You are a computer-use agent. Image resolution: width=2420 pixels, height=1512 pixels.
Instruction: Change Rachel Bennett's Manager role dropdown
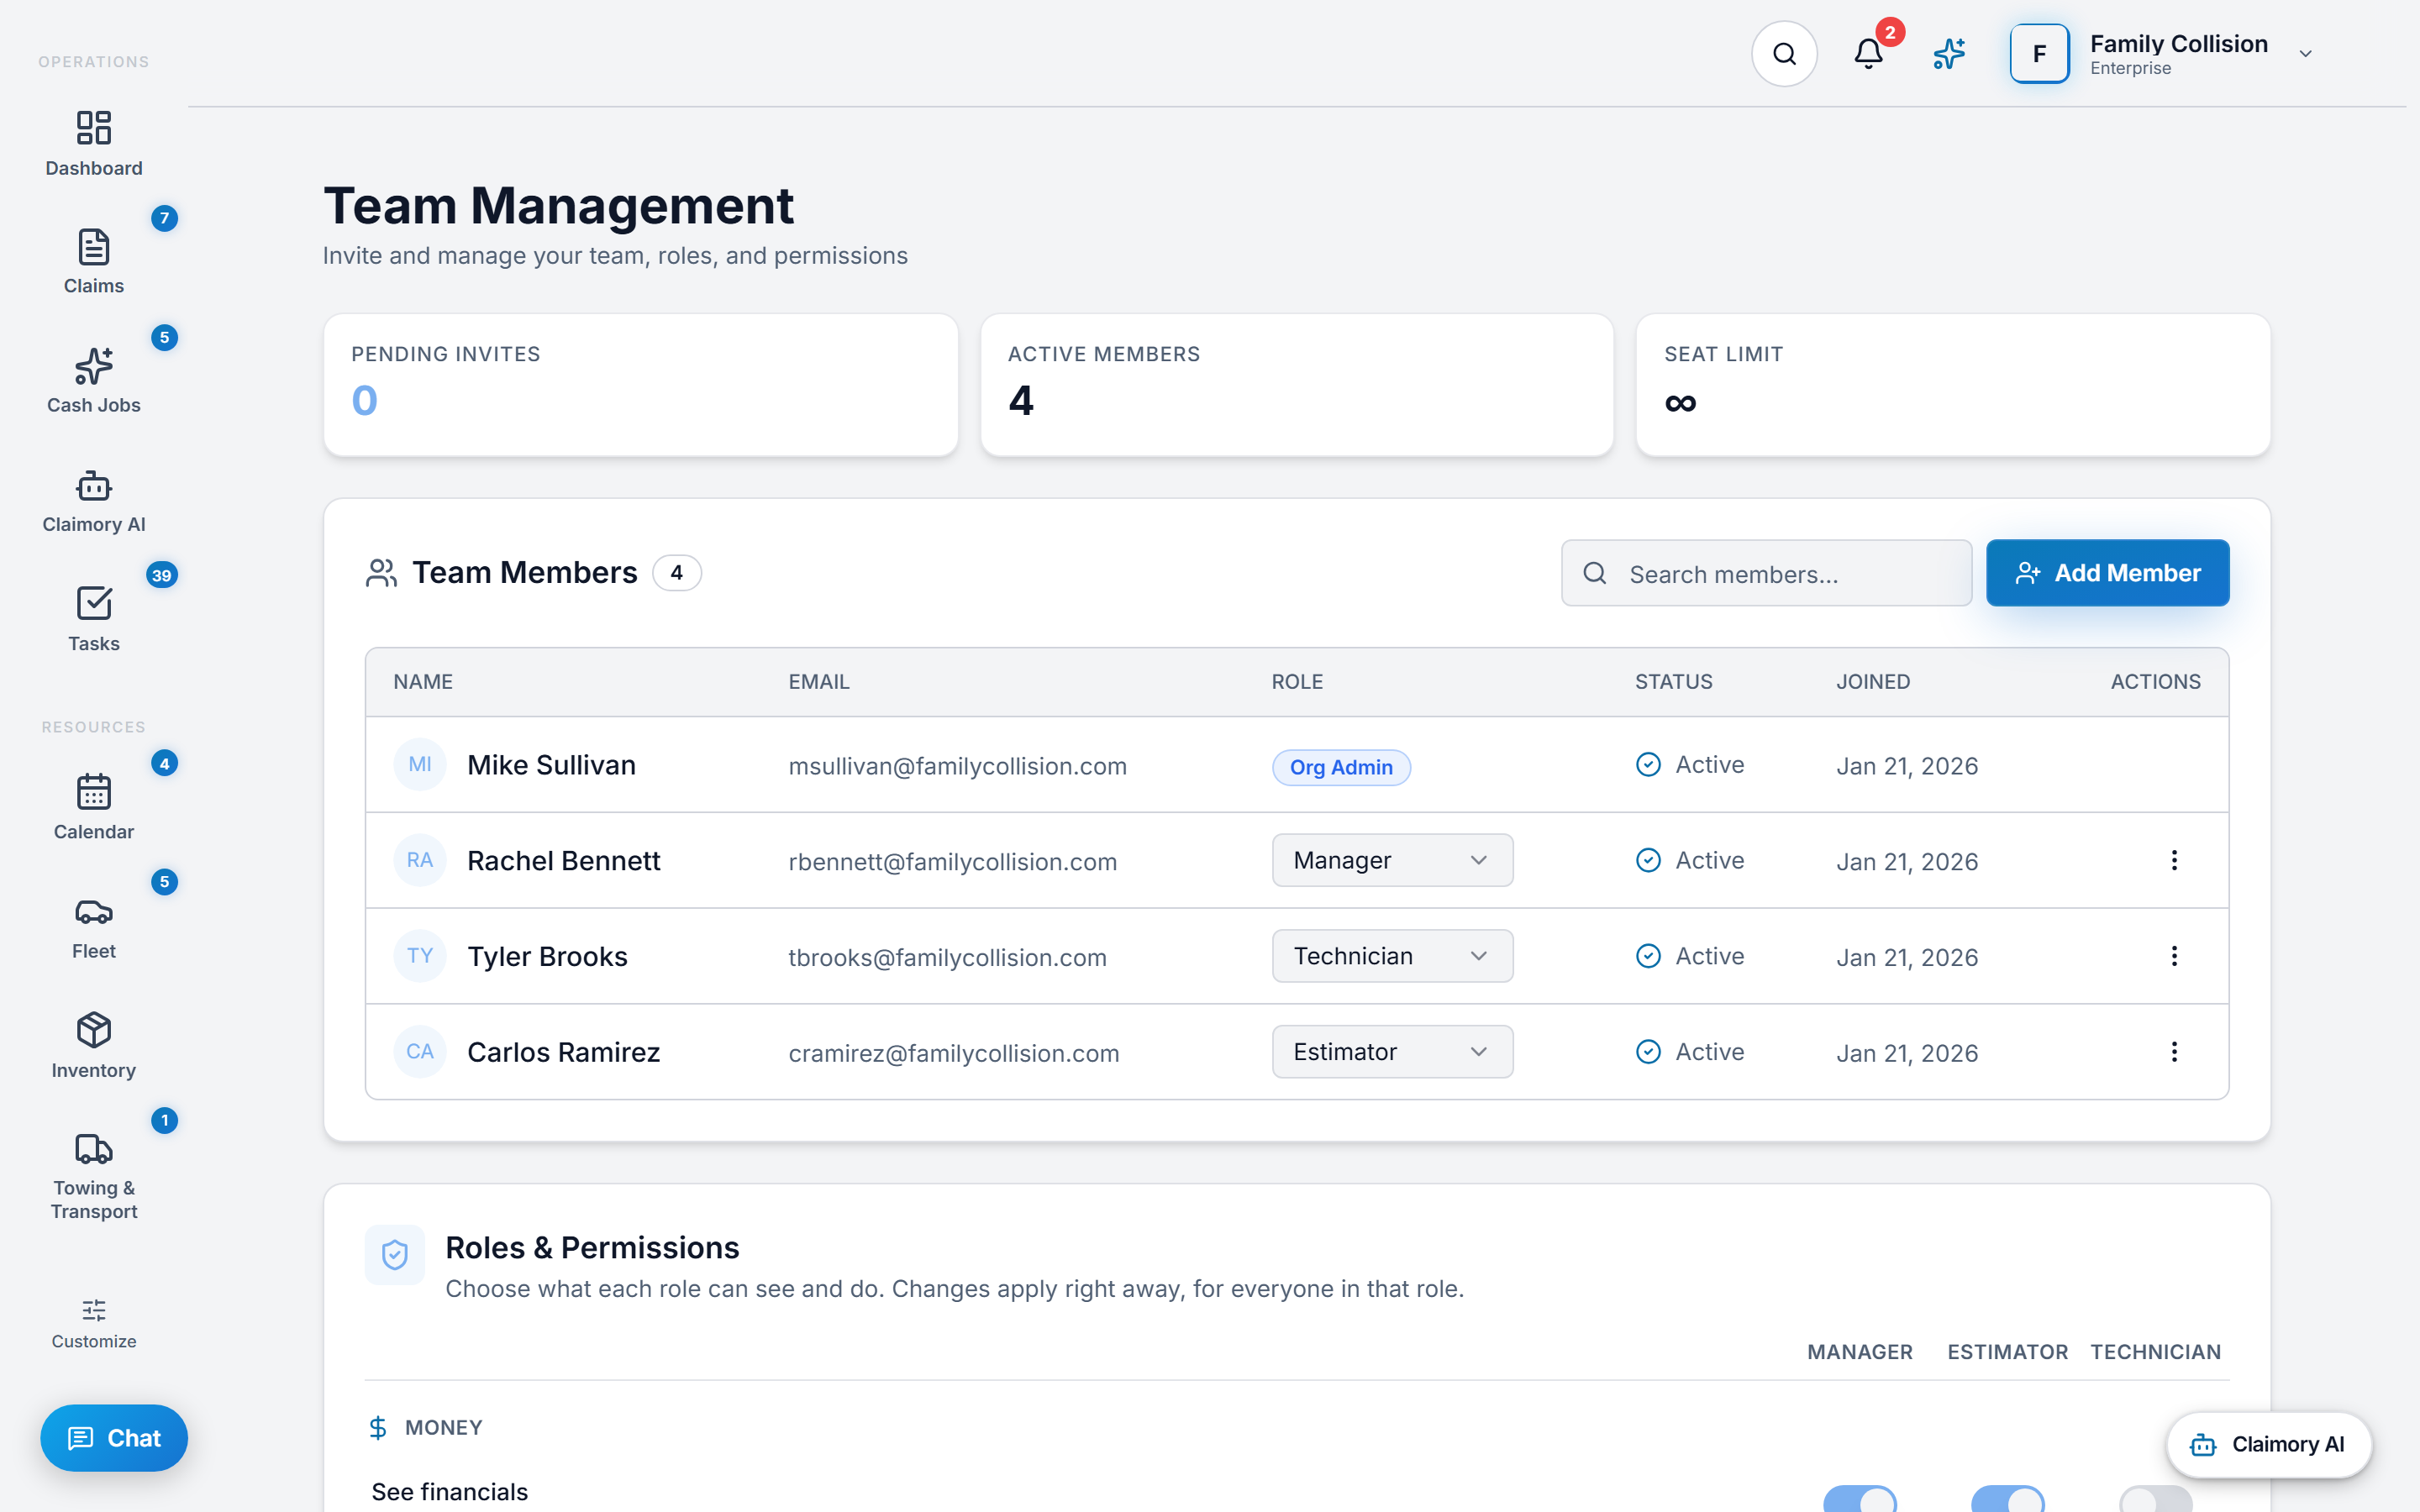[1392, 860]
